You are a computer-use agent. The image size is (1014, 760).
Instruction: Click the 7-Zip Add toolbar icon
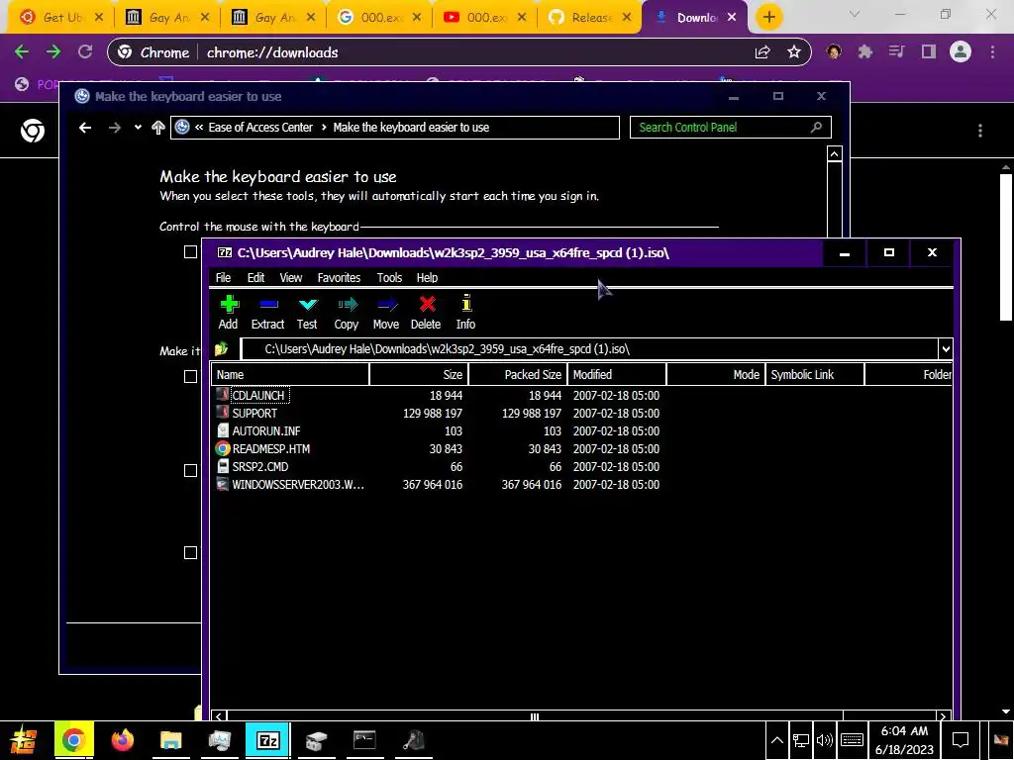pos(229,305)
